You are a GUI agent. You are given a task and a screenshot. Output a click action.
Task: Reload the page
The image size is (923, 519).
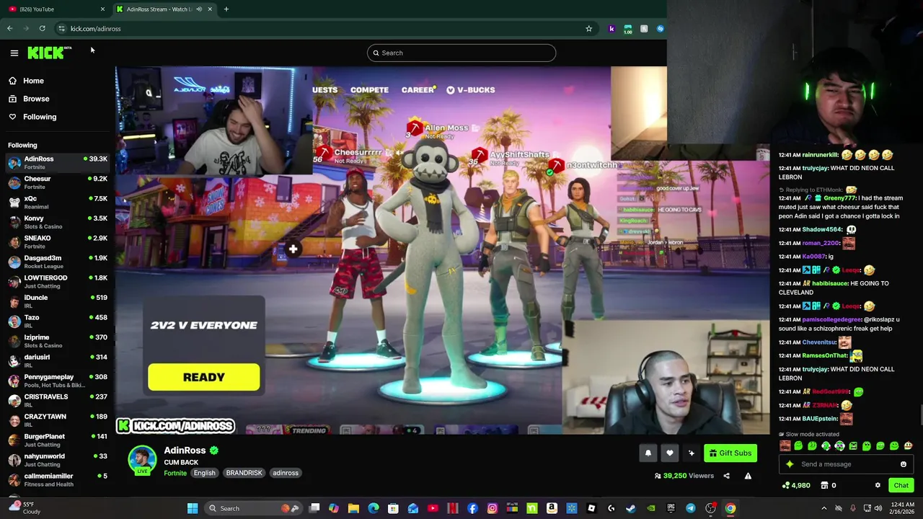point(43,29)
